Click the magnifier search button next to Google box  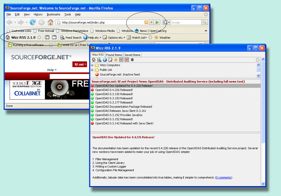pyautogui.click(x=204, y=22)
